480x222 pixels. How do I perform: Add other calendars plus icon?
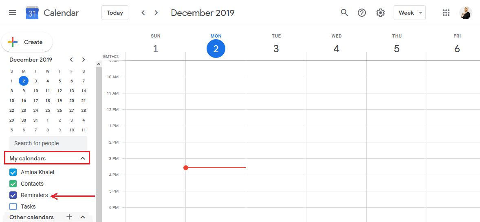coord(69,217)
